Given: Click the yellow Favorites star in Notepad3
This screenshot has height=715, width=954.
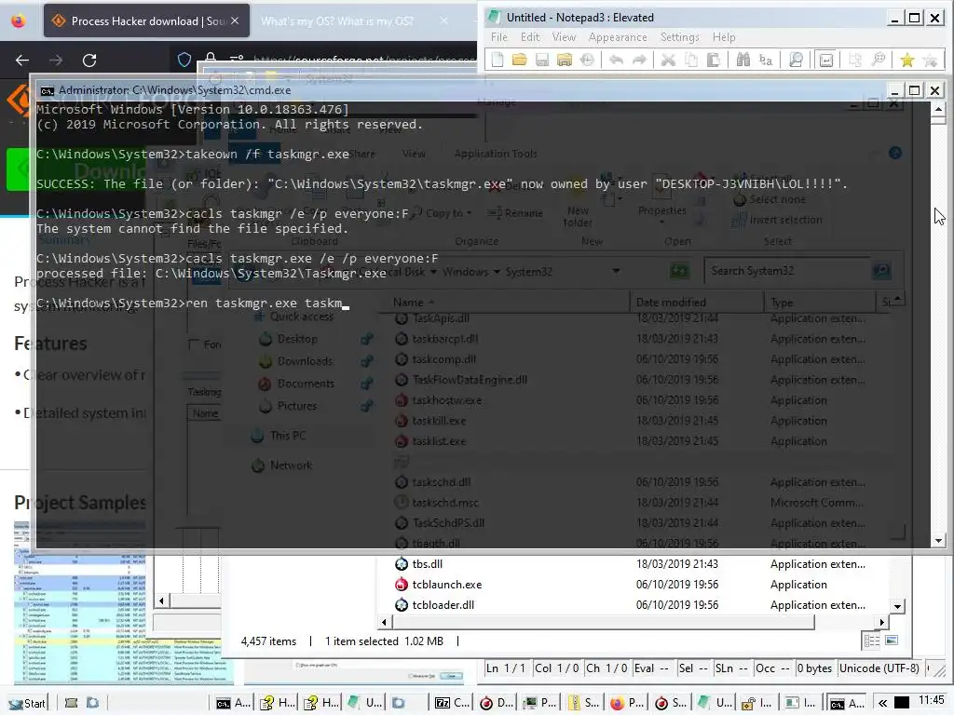Looking at the screenshot, I should click(907, 60).
